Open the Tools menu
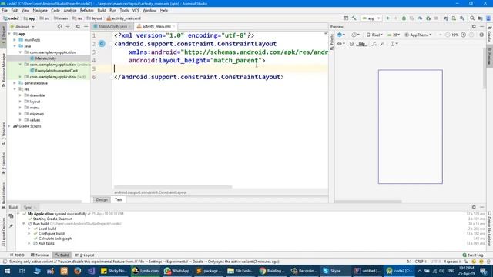This screenshot has width=493, height=277. click(x=124, y=10)
